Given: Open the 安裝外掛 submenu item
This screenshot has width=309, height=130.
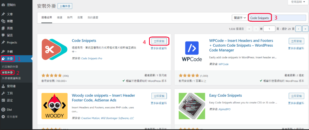Looking at the screenshot, I should (7, 73).
